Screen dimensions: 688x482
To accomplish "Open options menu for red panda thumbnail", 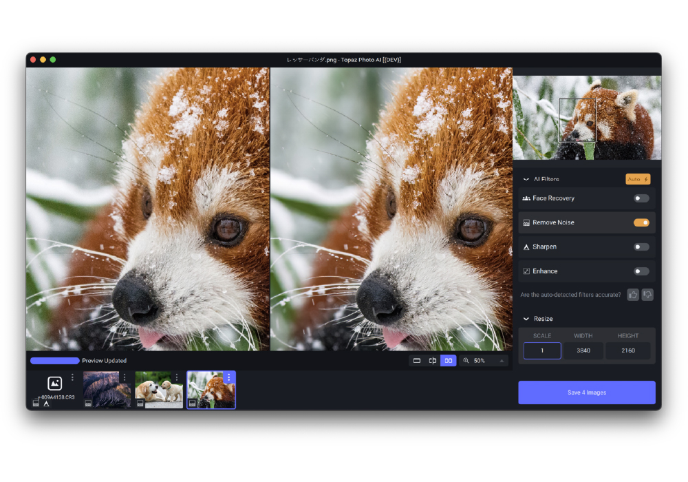I will point(228,377).
